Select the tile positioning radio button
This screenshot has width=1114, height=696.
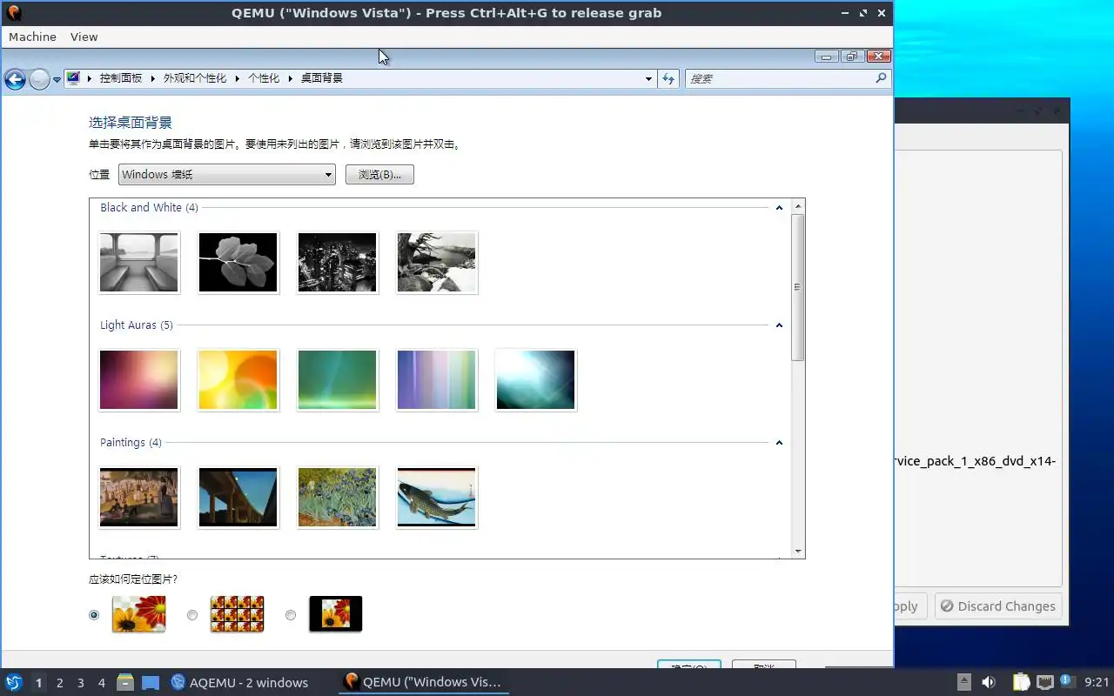[x=192, y=615]
